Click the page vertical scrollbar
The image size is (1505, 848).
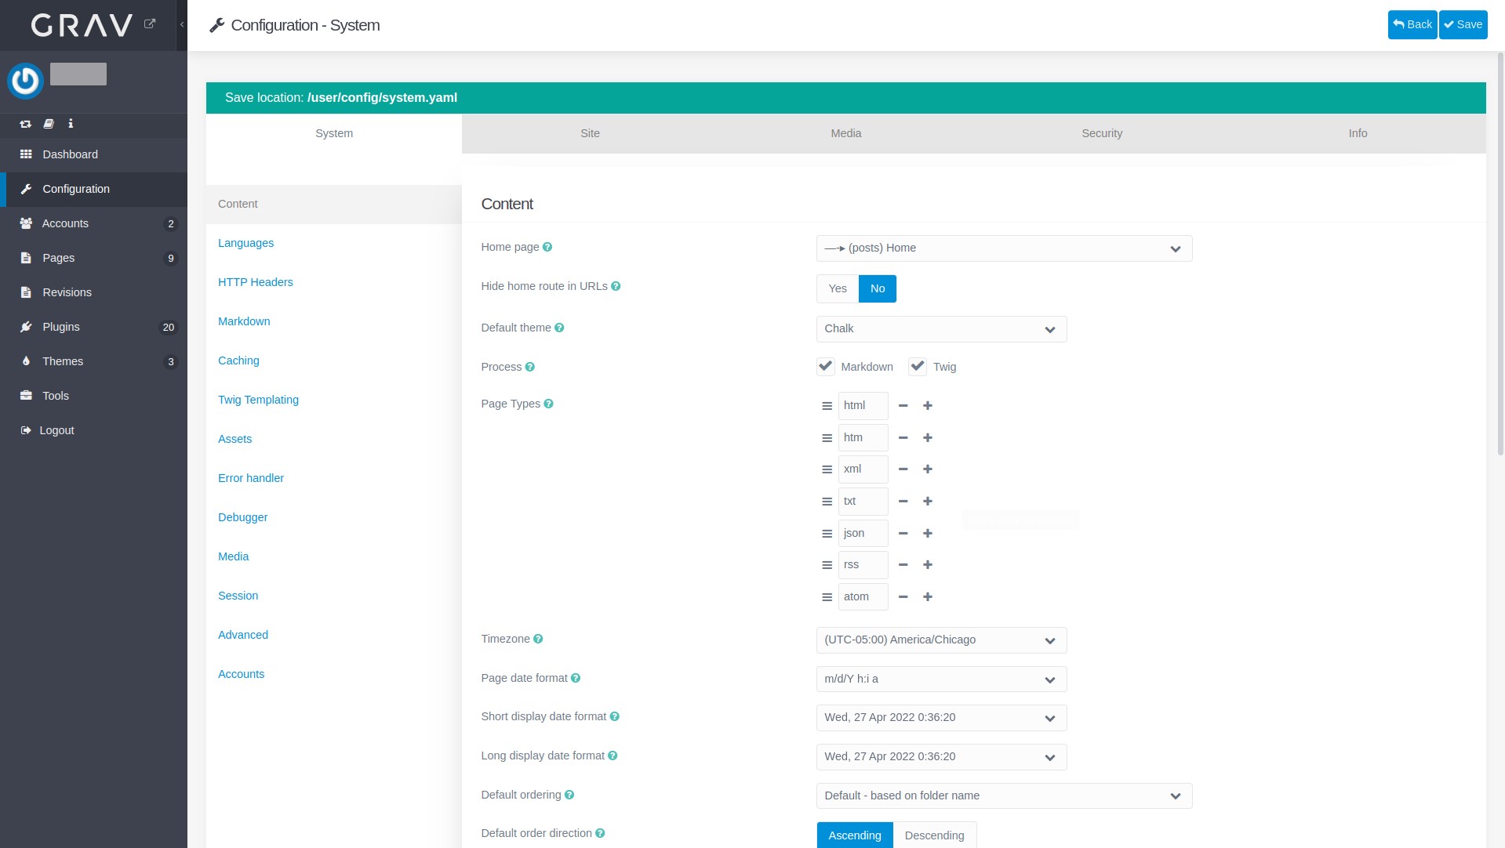(x=1500, y=251)
